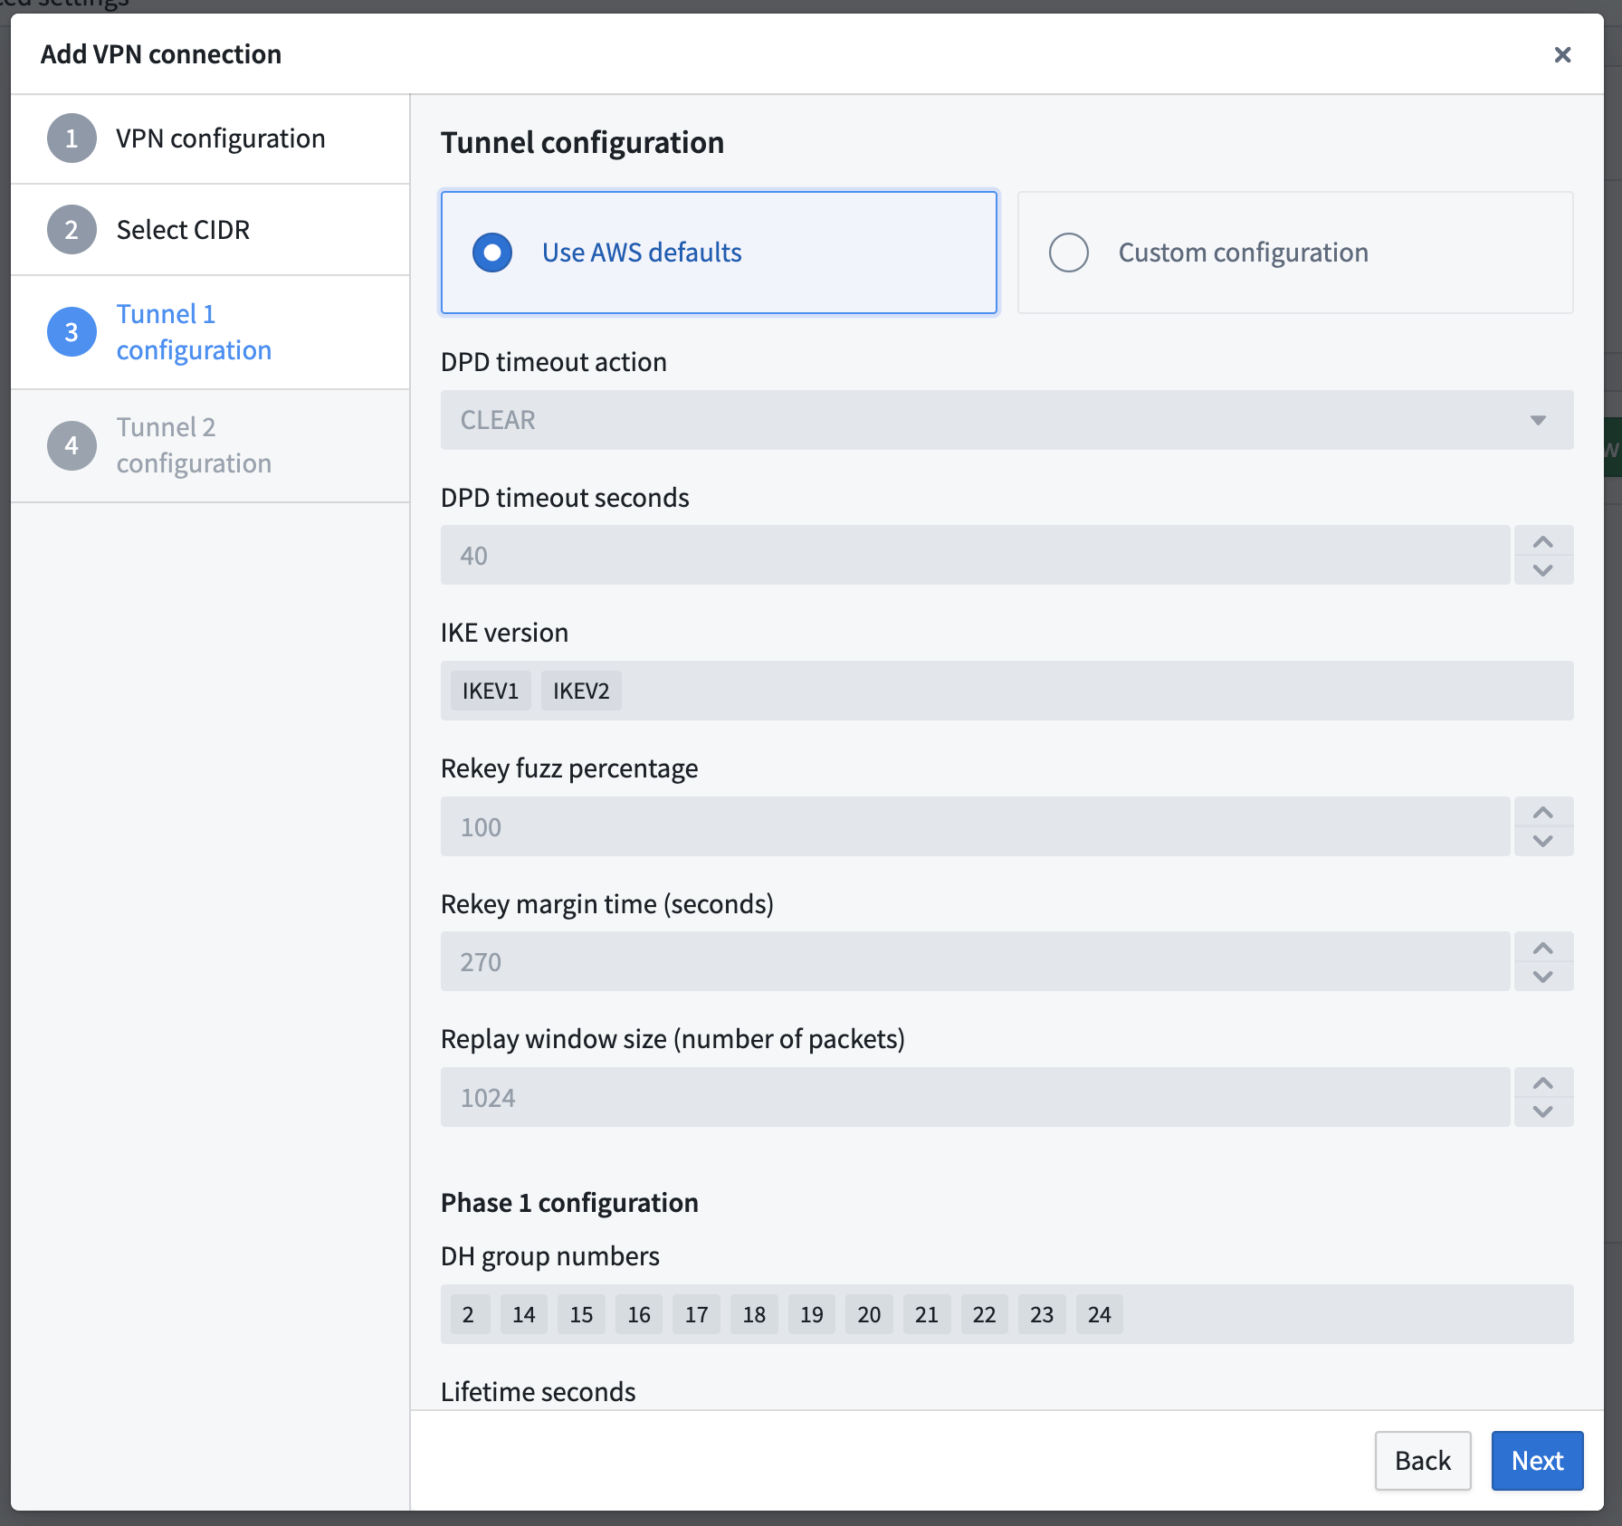Increase the Replay window size value
The image size is (1622, 1526).
pos(1543,1083)
